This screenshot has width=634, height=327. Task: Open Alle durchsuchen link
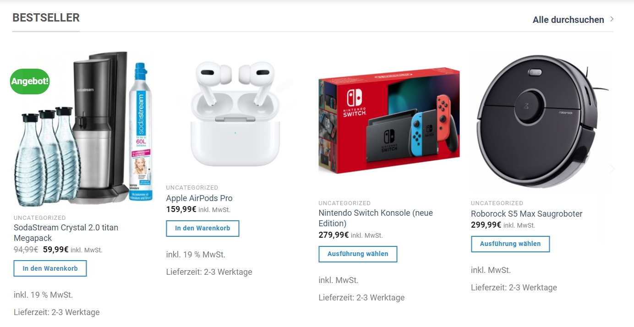pyautogui.click(x=568, y=20)
